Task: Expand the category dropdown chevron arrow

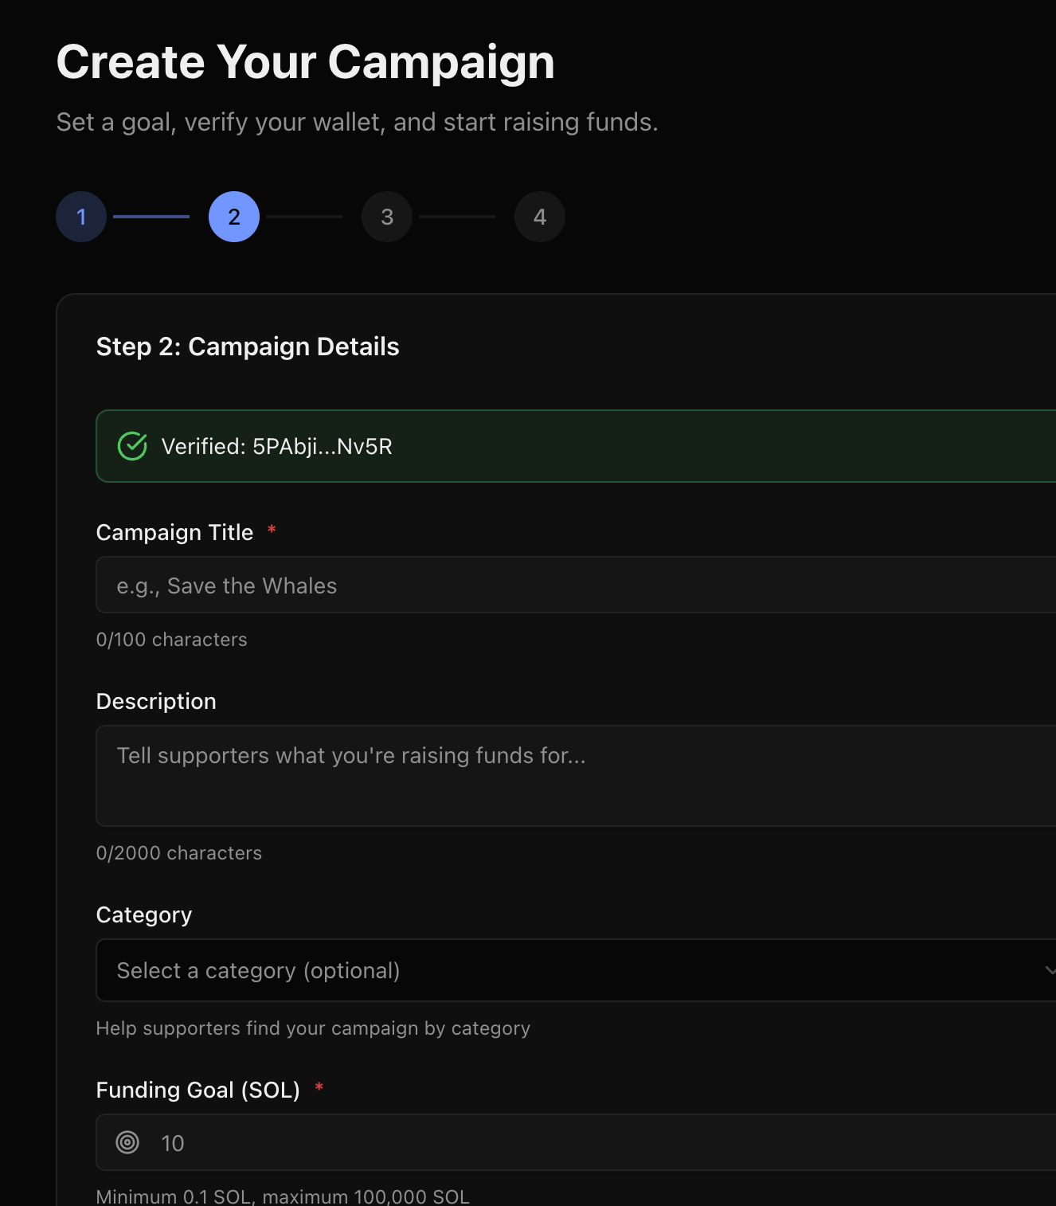Action: (1050, 970)
